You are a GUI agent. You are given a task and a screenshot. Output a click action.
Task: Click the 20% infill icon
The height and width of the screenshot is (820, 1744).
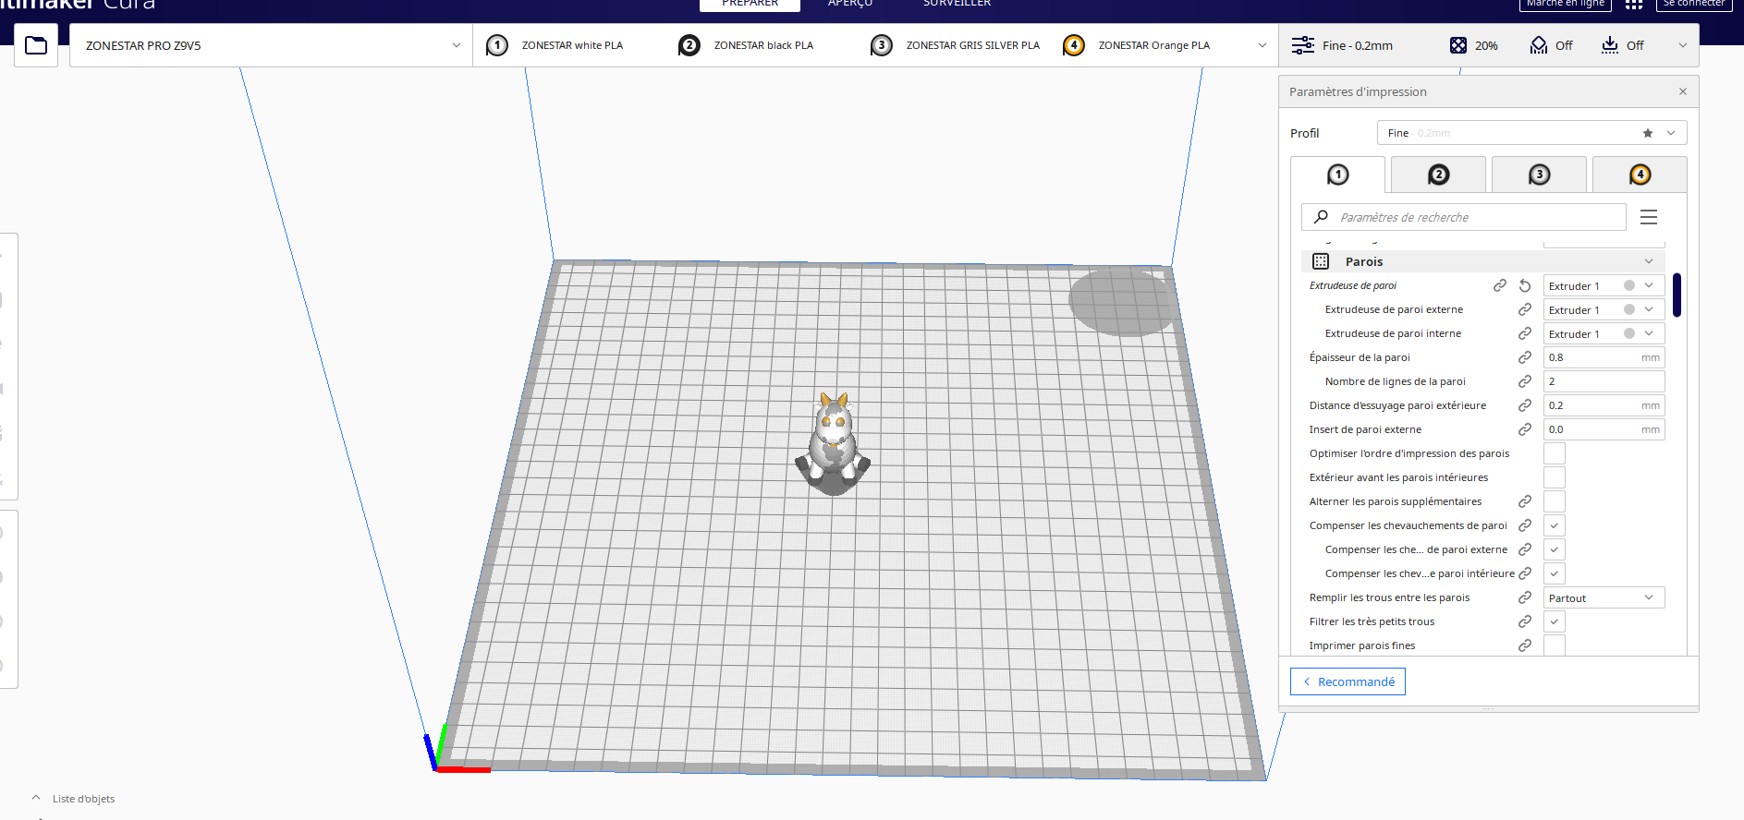point(1458,45)
